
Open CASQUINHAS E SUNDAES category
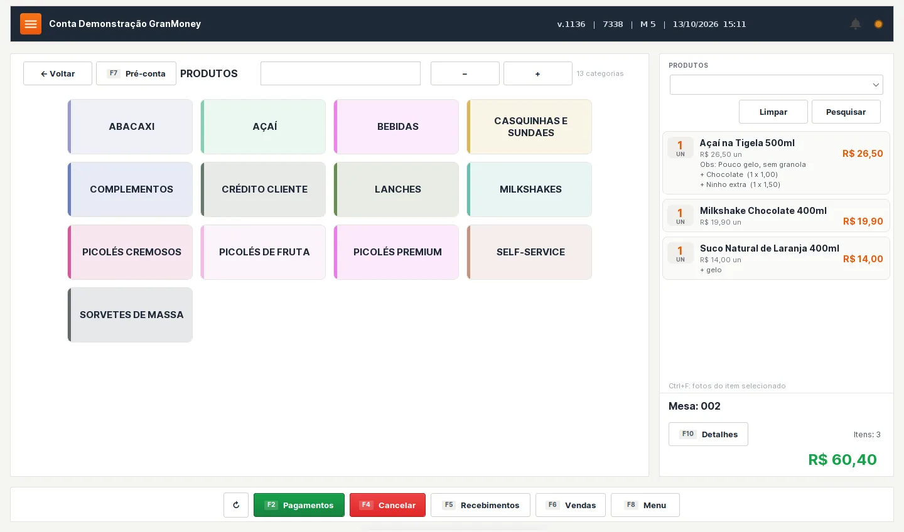click(529, 127)
